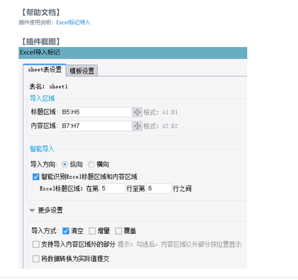Viewport: 298px width, 280px height.
Task: Uncheck 智能识别Excel标题区域和内容区域
Action: point(36,177)
